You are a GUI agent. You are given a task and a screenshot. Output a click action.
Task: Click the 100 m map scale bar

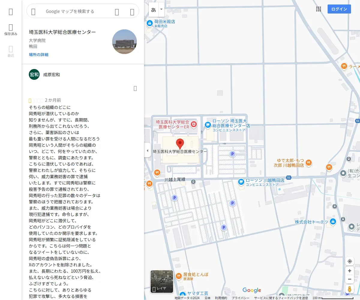333,298
